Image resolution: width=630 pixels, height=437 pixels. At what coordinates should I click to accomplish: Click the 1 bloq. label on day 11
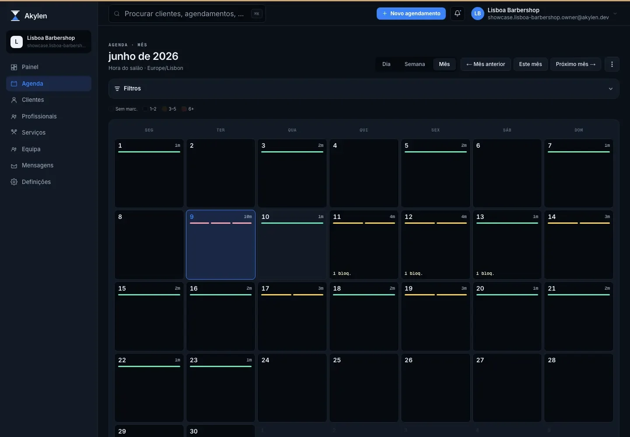click(342, 274)
